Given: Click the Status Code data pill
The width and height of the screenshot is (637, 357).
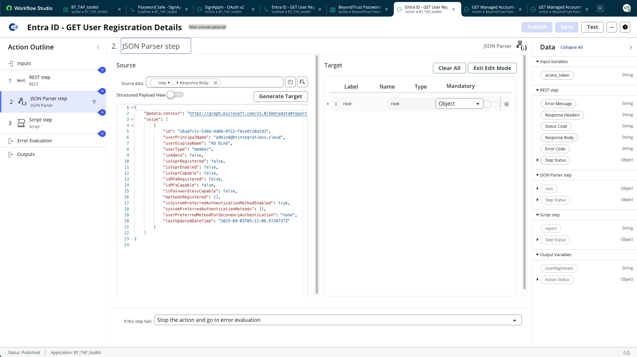Looking at the screenshot, I should 556,126.
